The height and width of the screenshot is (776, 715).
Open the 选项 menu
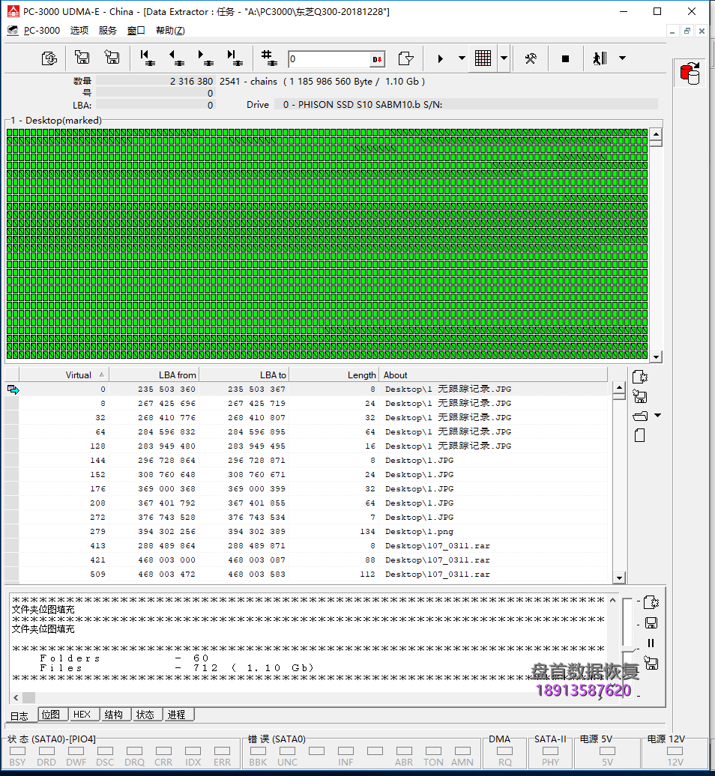79,30
